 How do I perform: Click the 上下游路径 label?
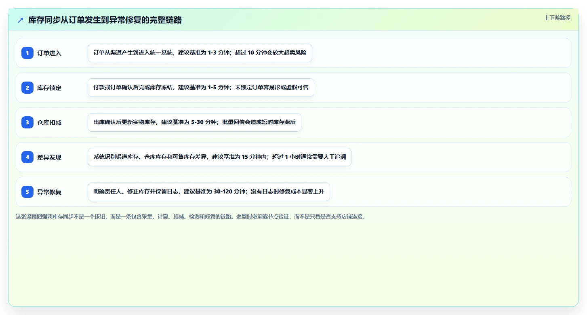(557, 18)
